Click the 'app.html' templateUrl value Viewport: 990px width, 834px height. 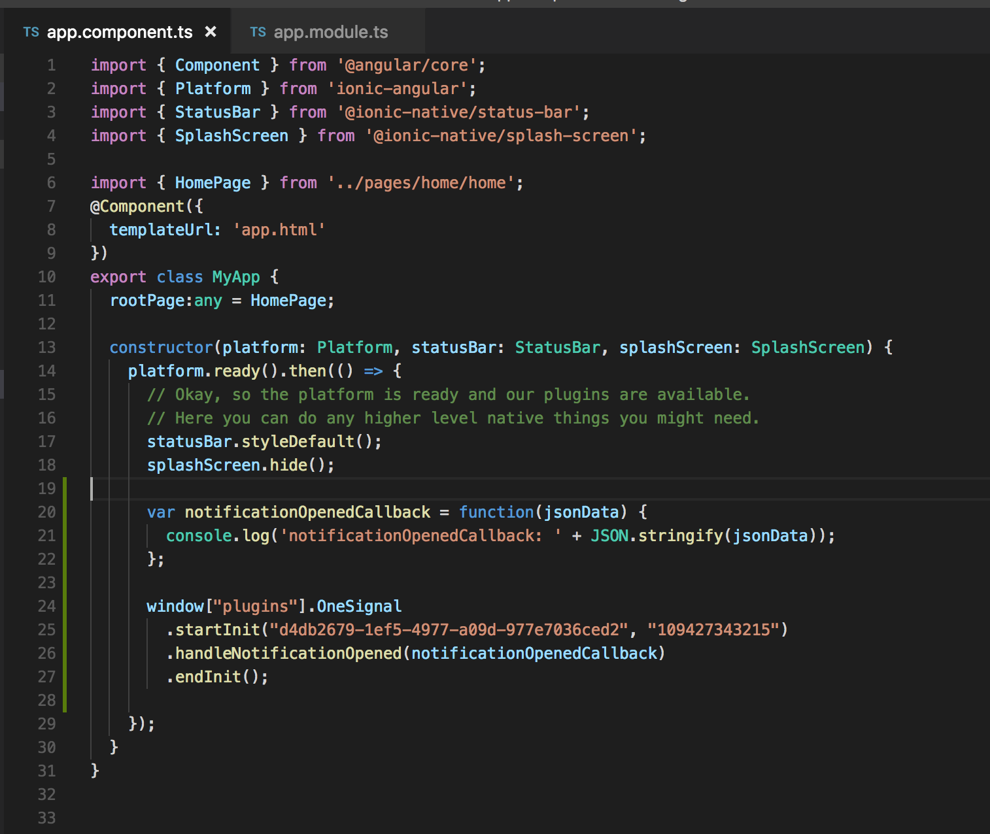pyautogui.click(x=279, y=229)
